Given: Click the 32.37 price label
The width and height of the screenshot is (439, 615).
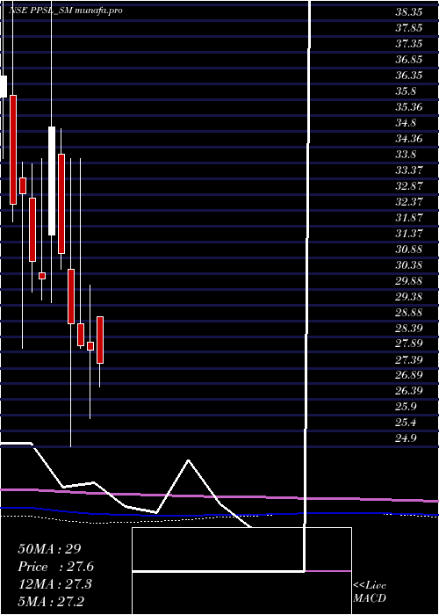Looking at the screenshot, I should 409,202.
